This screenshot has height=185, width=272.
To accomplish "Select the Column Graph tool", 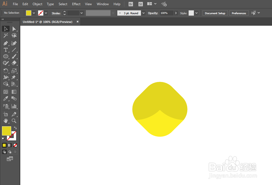I will click(14, 106).
